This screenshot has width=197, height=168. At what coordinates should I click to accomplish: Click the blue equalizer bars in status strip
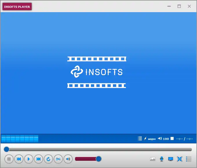tap(20, 138)
